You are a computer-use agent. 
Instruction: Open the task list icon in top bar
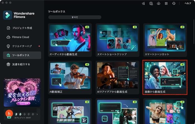click(151, 3)
